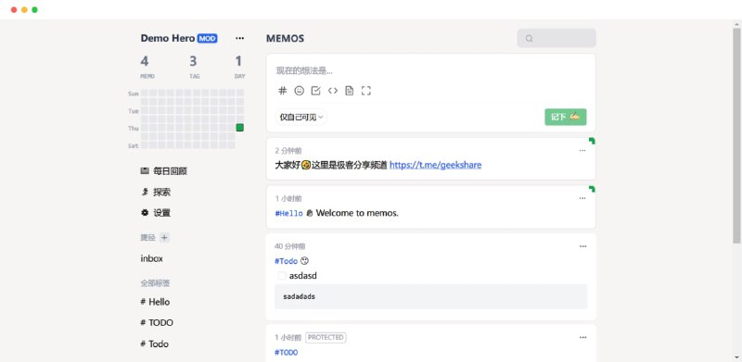Click the tag count 3

pos(193,61)
